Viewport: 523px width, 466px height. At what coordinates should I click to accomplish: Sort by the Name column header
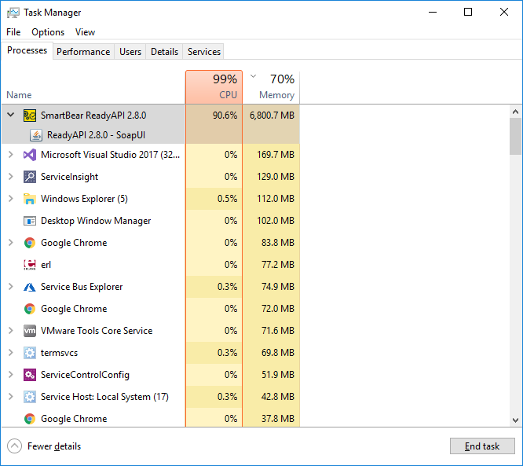[93, 87]
